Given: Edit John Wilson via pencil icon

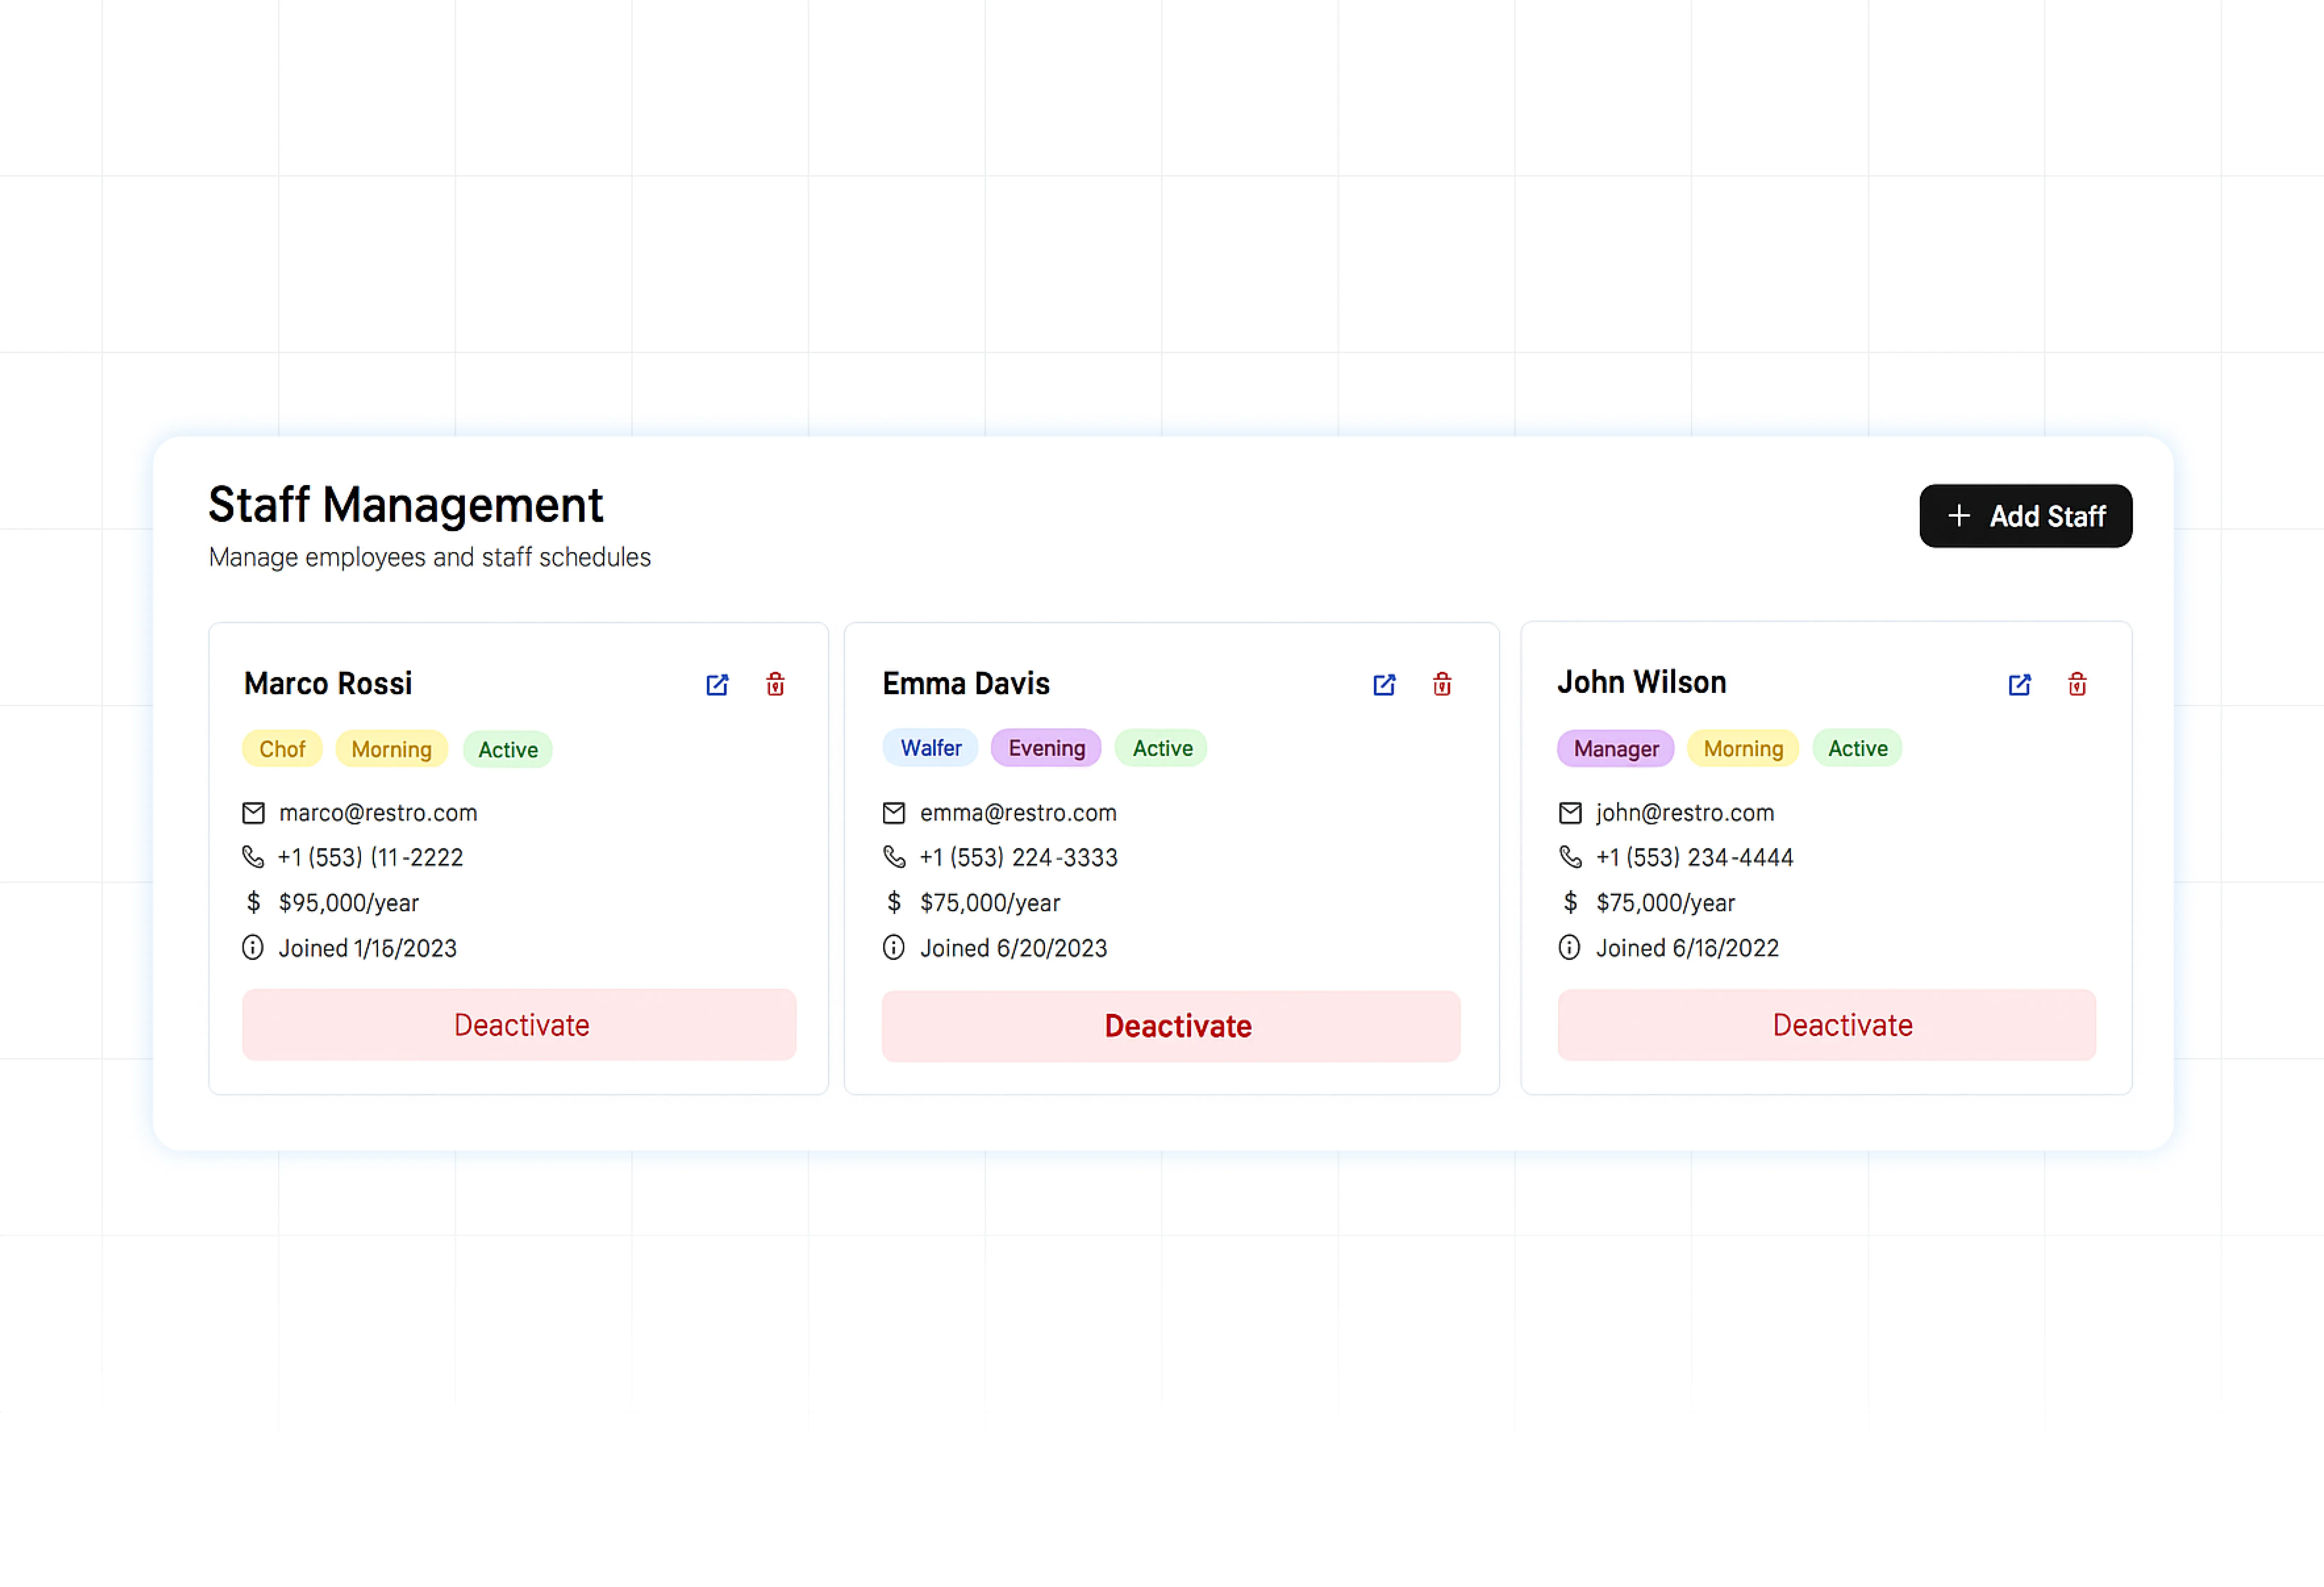Looking at the screenshot, I should (x=2019, y=685).
